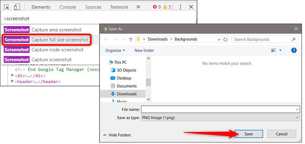Image resolution: width=305 pixels, height=144 pixels.
Task: Click the red error count indicator
Action: pos(157,7)
